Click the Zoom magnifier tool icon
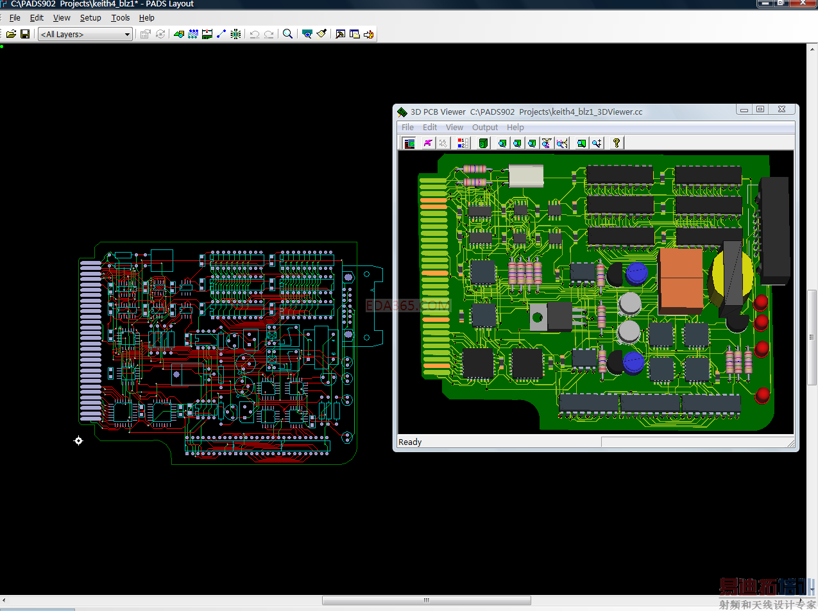The image size is (818, 611). 287,34
